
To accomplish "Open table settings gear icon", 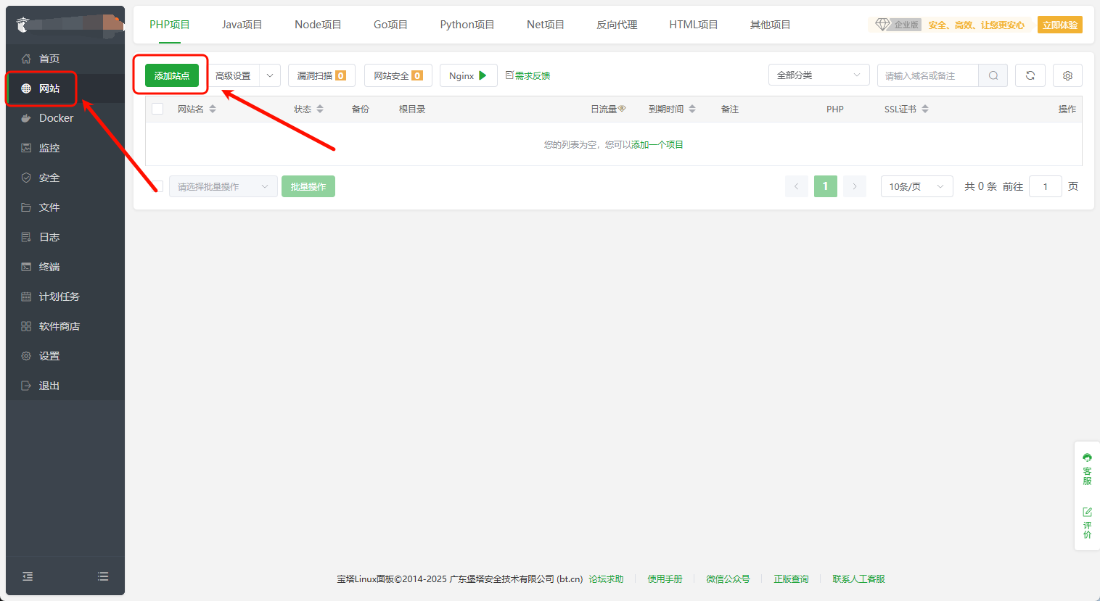I will click(1067, 75).
